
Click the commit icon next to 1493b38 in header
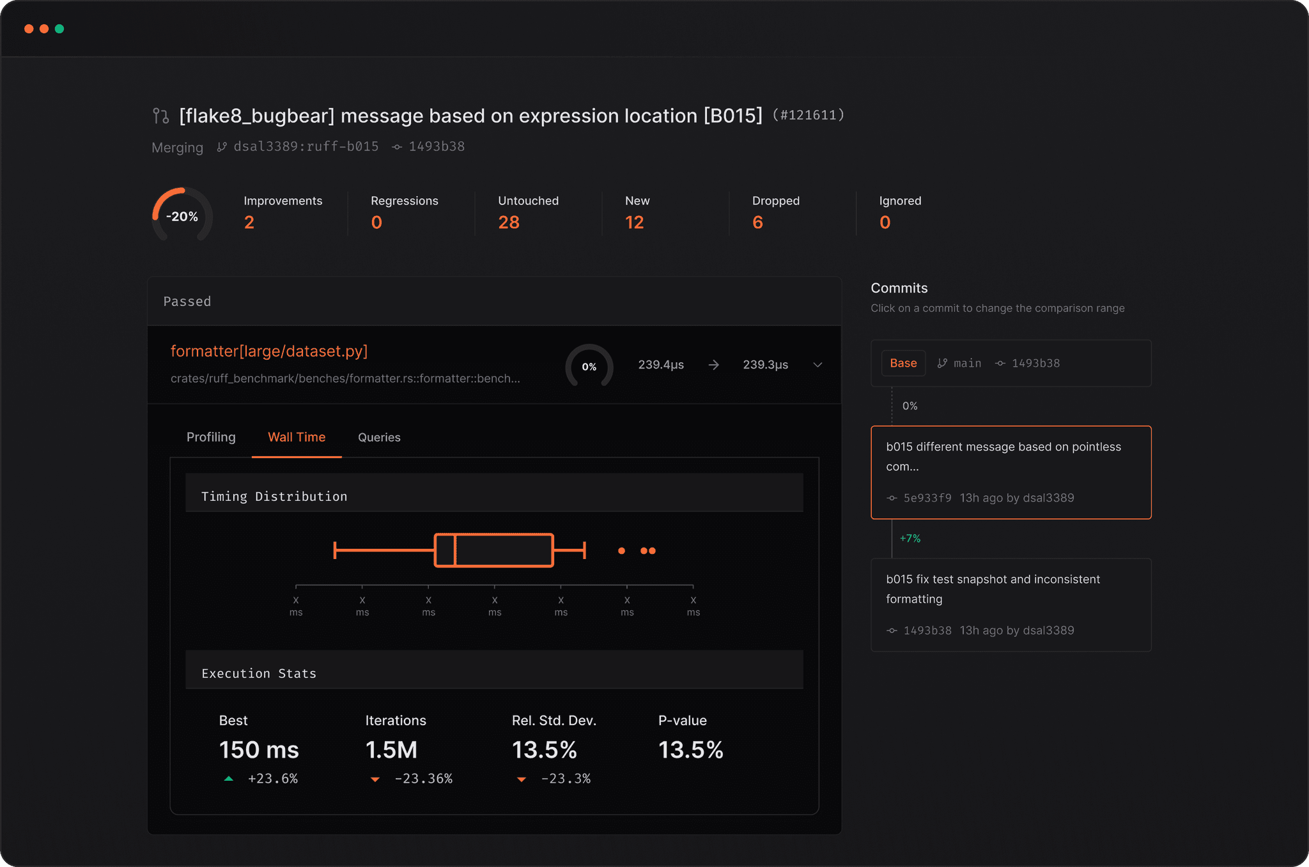(396, 146)
